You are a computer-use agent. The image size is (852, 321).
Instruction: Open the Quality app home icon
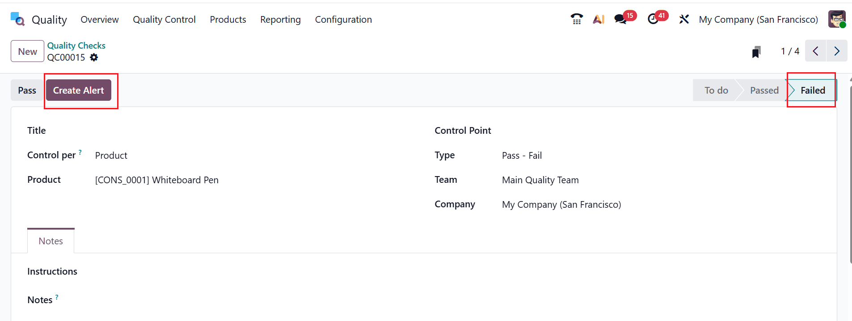click(17, 19)
